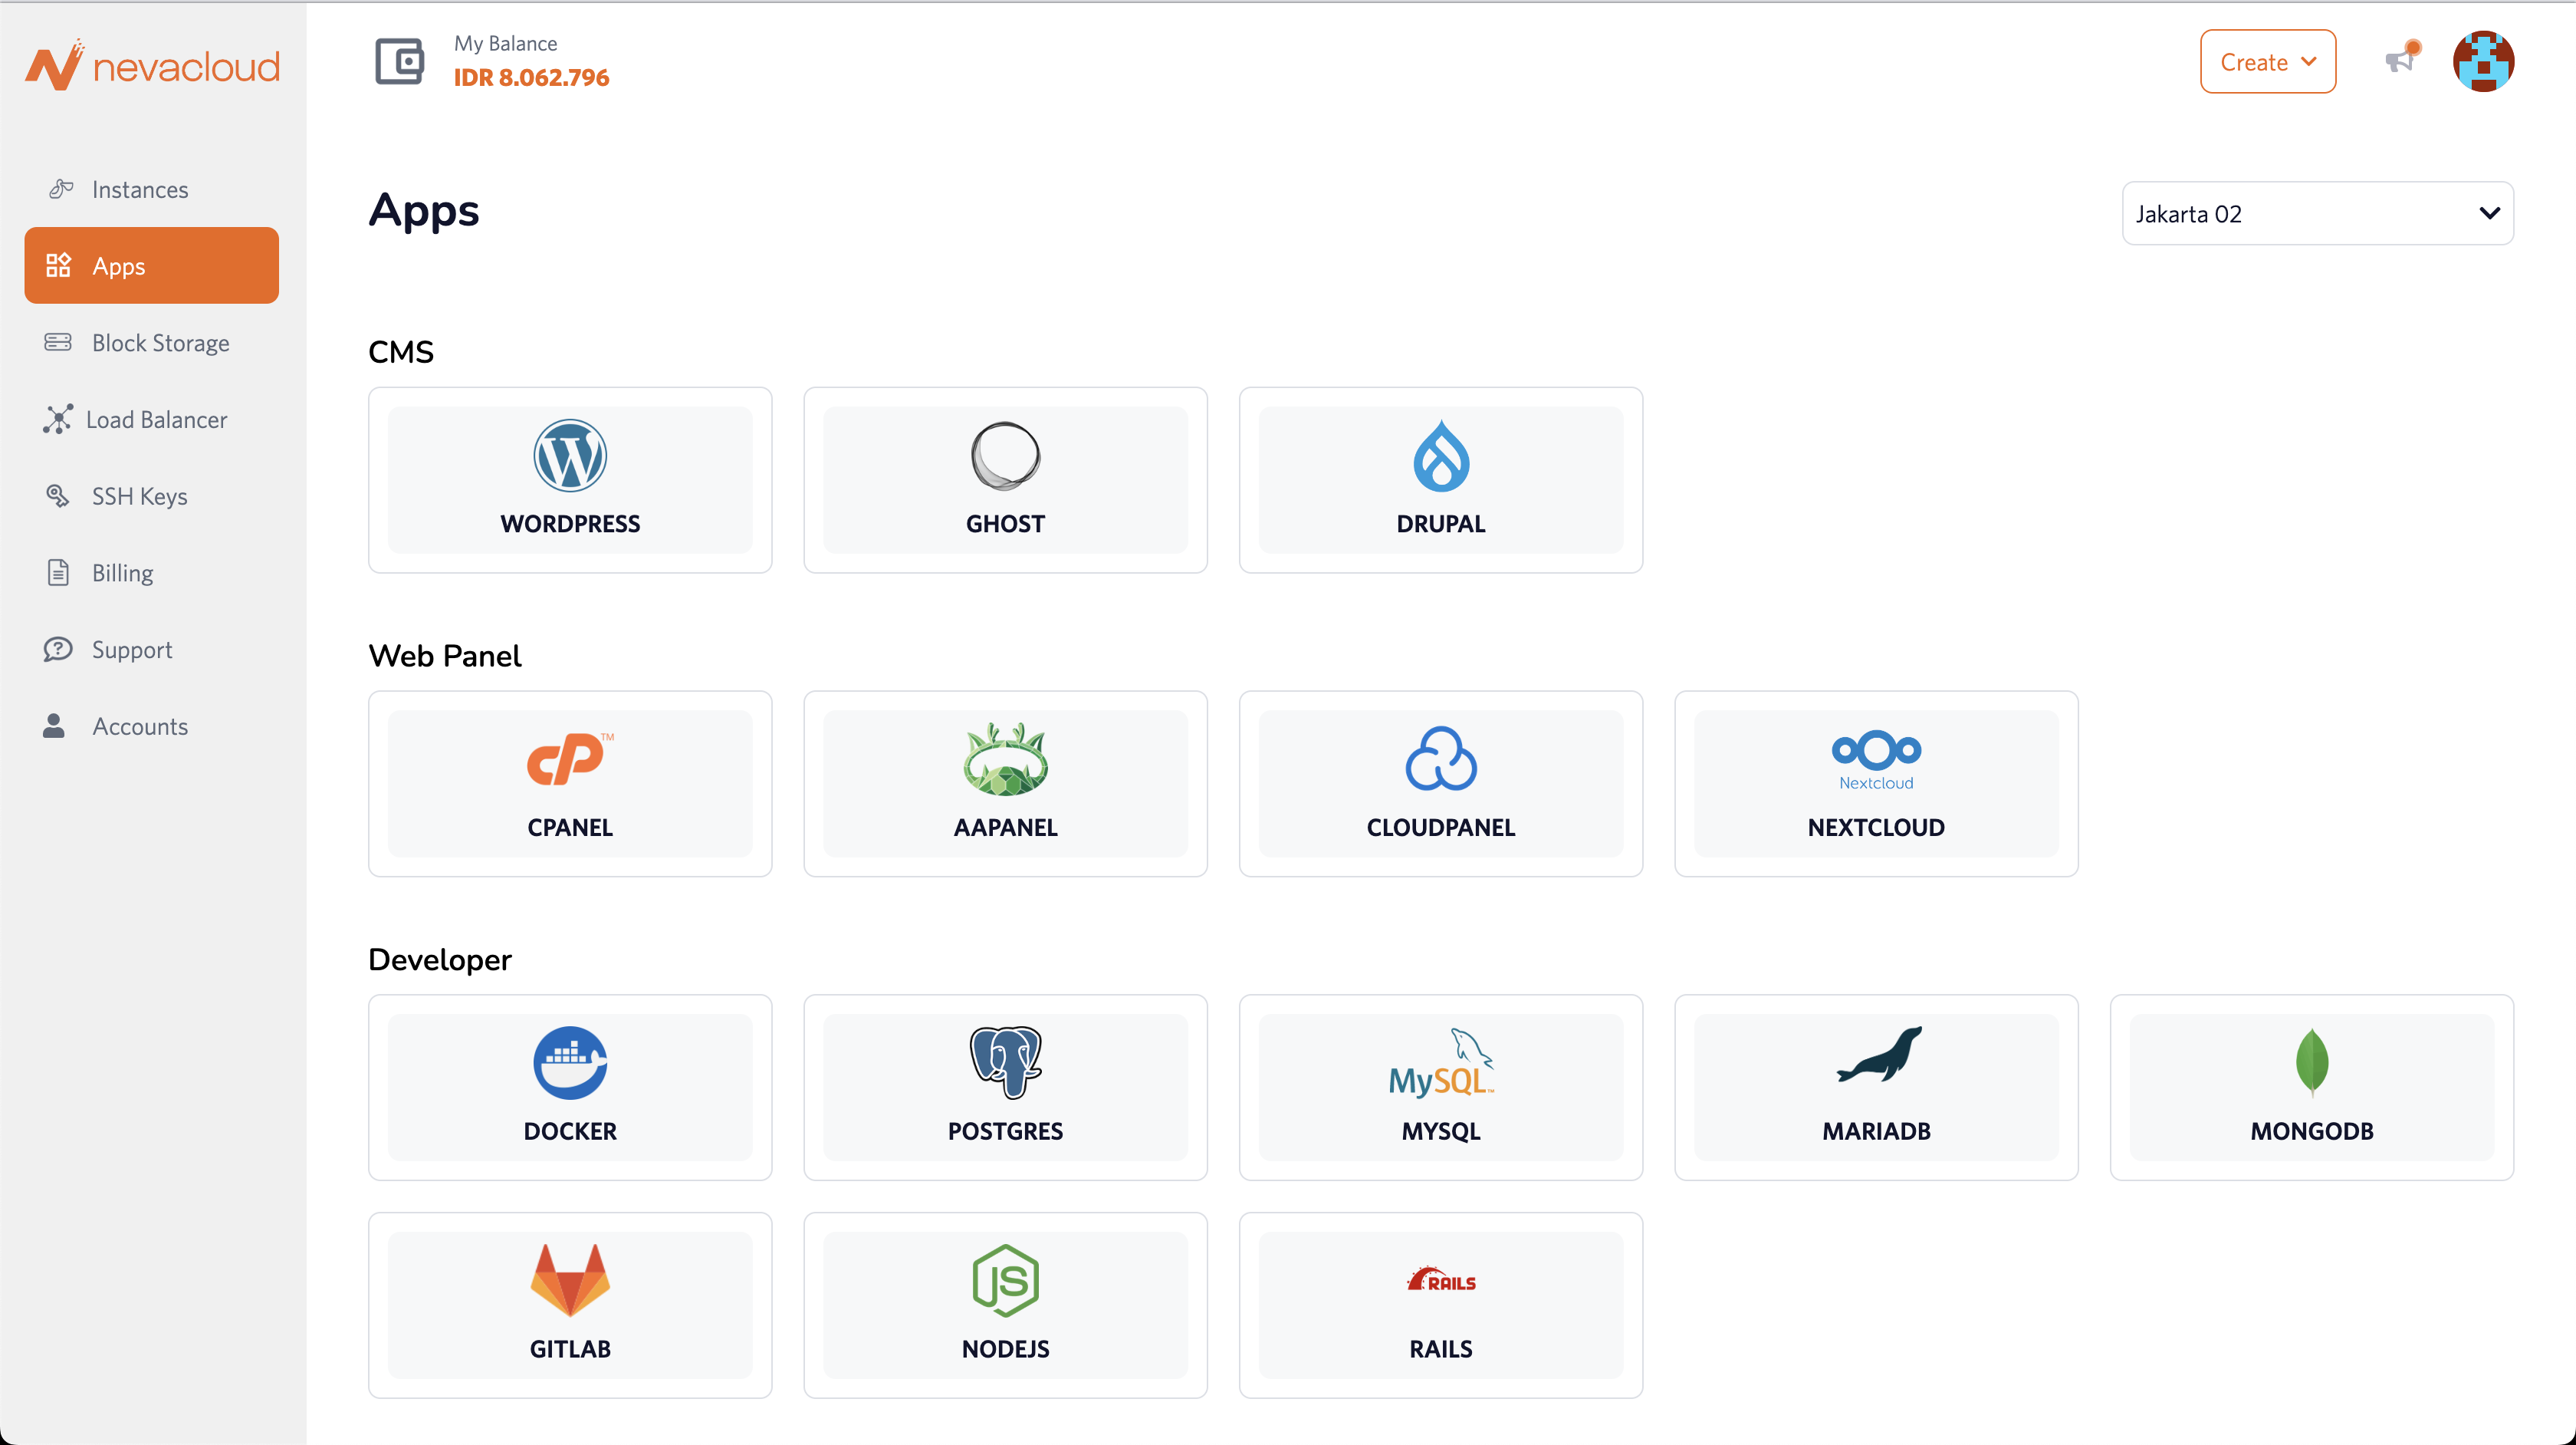Screen dimensions: 2576x1445
Task: Click the Accounts person icon
Action: click(54, 726)
